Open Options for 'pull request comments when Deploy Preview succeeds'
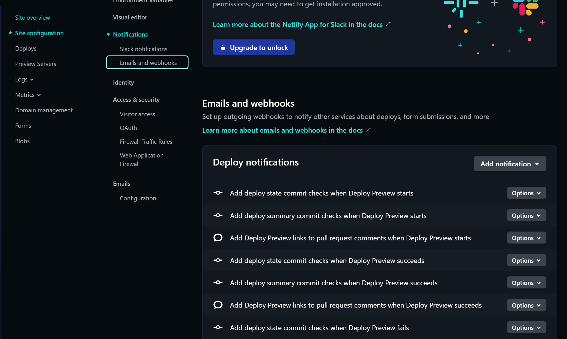Image resolution: width=567 pixels, height=339 pixels. [x=527, y=305]
